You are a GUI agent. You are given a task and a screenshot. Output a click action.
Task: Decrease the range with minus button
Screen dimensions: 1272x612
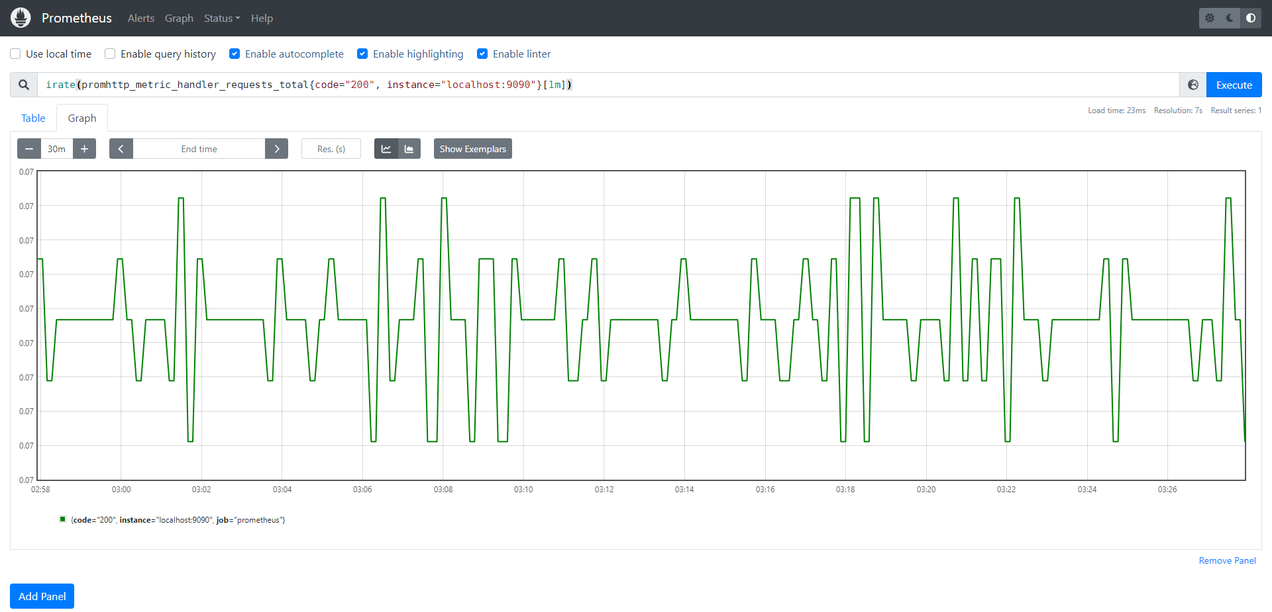(x=29, y=149)
